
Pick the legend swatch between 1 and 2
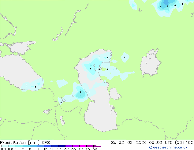(x=19, y=146)
